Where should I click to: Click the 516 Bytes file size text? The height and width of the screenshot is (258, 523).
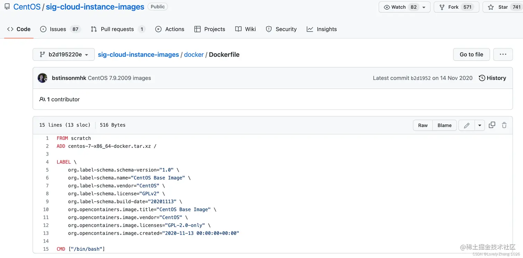(112, 125)
